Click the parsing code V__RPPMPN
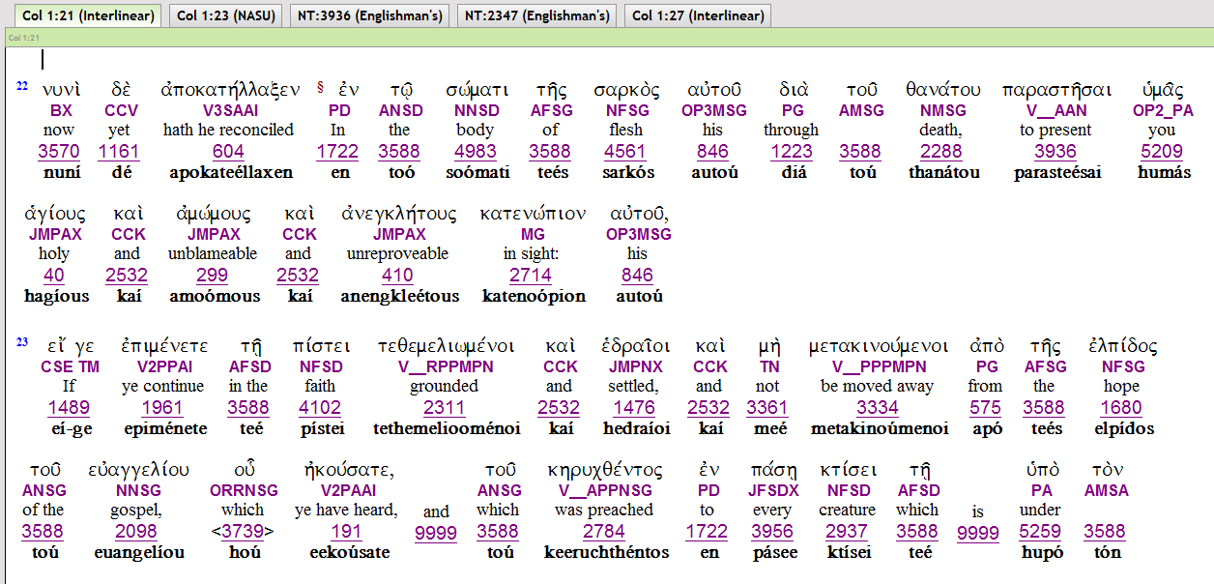Viewport: 1214px width, 584px height. click(x=445, y=366)
